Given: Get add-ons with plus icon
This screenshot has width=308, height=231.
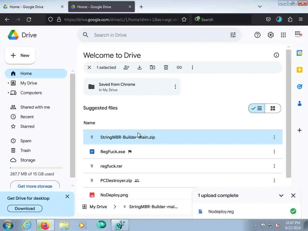Looking at the screenshot, I should click(x=299, y=130).
